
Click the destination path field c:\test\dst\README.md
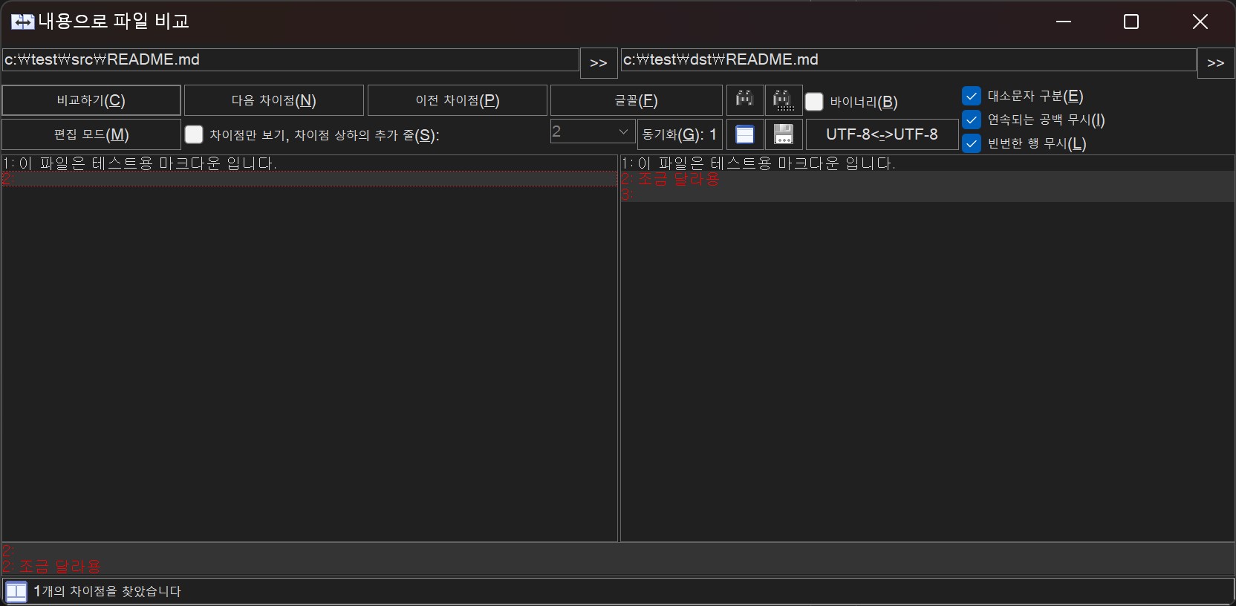(x=908, y=59)
